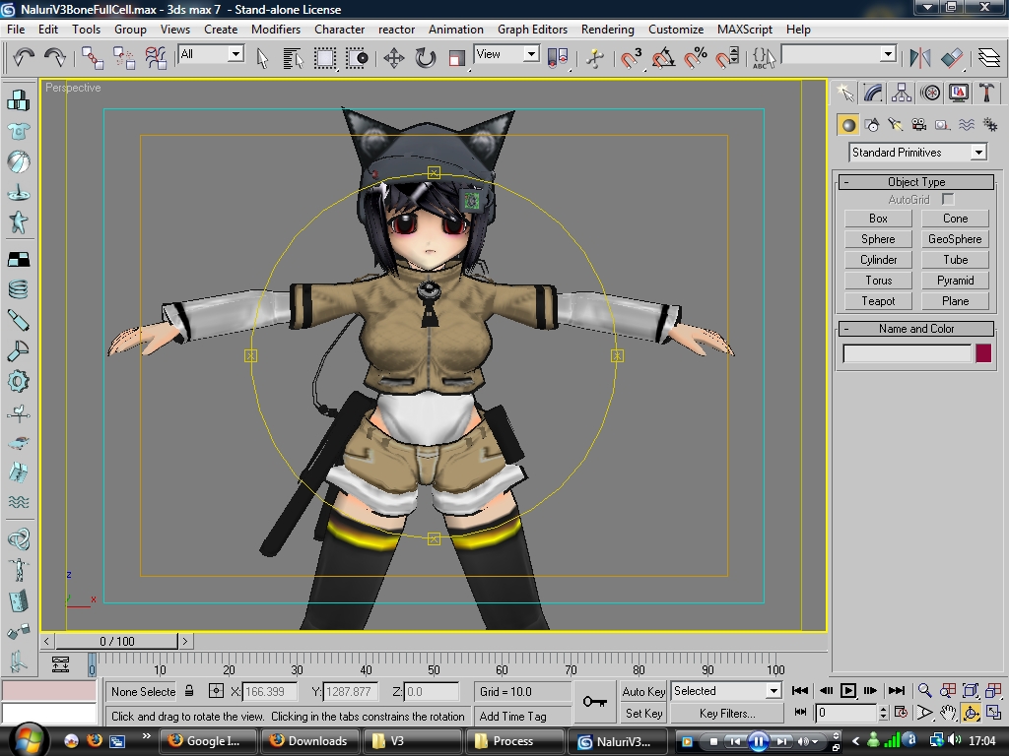The height and width of the screenshot is (756, 1009).
Task: Open the Modify command panel tab
Action: 873,93
